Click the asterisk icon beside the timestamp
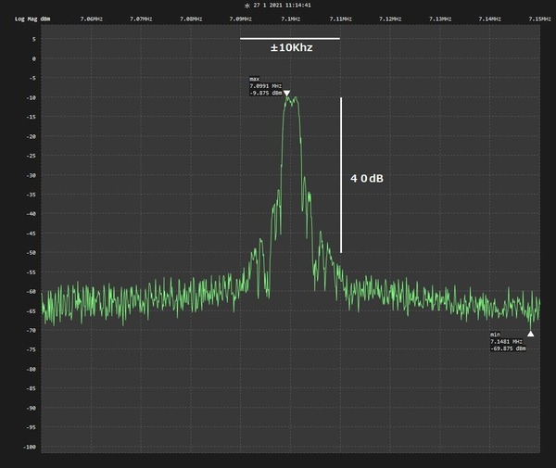 (x=247, y=6)
